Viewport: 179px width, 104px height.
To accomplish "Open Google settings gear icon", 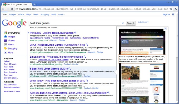I will point(173,14).
